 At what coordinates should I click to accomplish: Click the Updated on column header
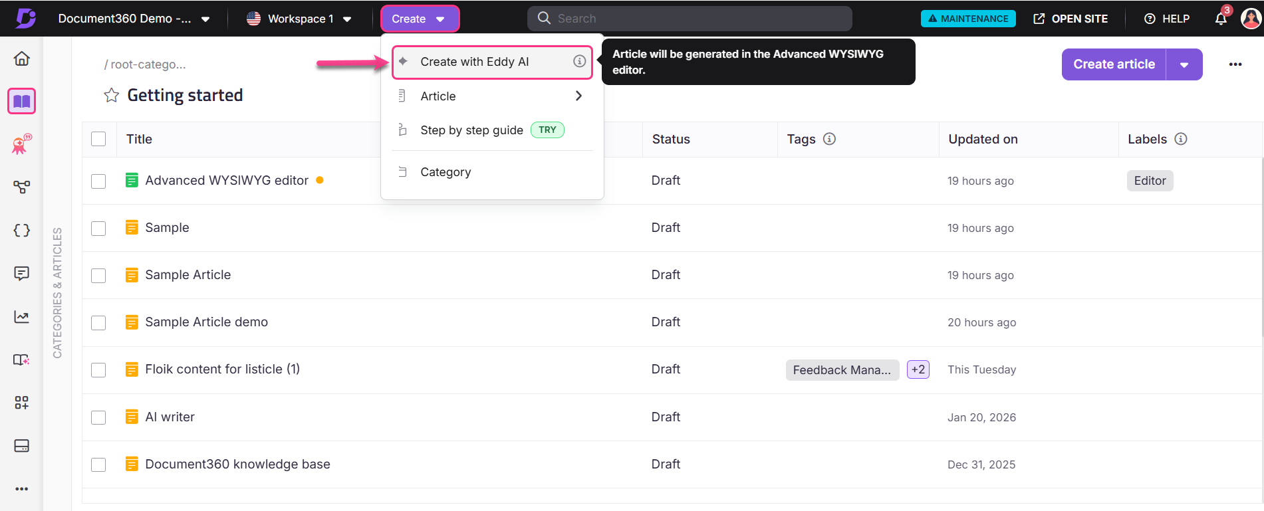[x=983, y=139]
